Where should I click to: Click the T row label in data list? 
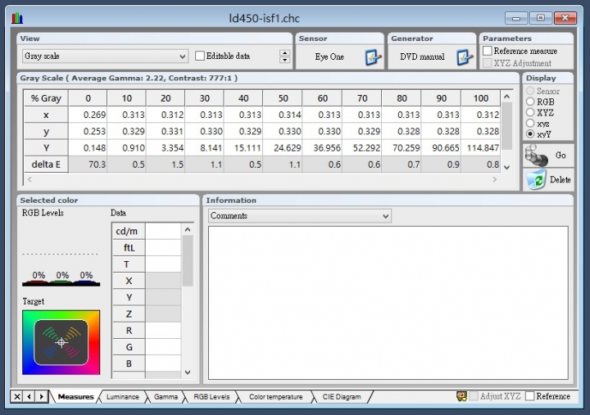[129, 264]
